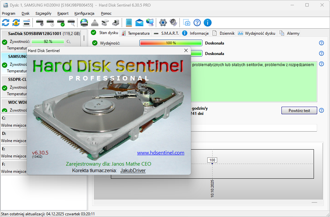Click the globe and monitor network icon
330x217 pixels.
(150, 23)
